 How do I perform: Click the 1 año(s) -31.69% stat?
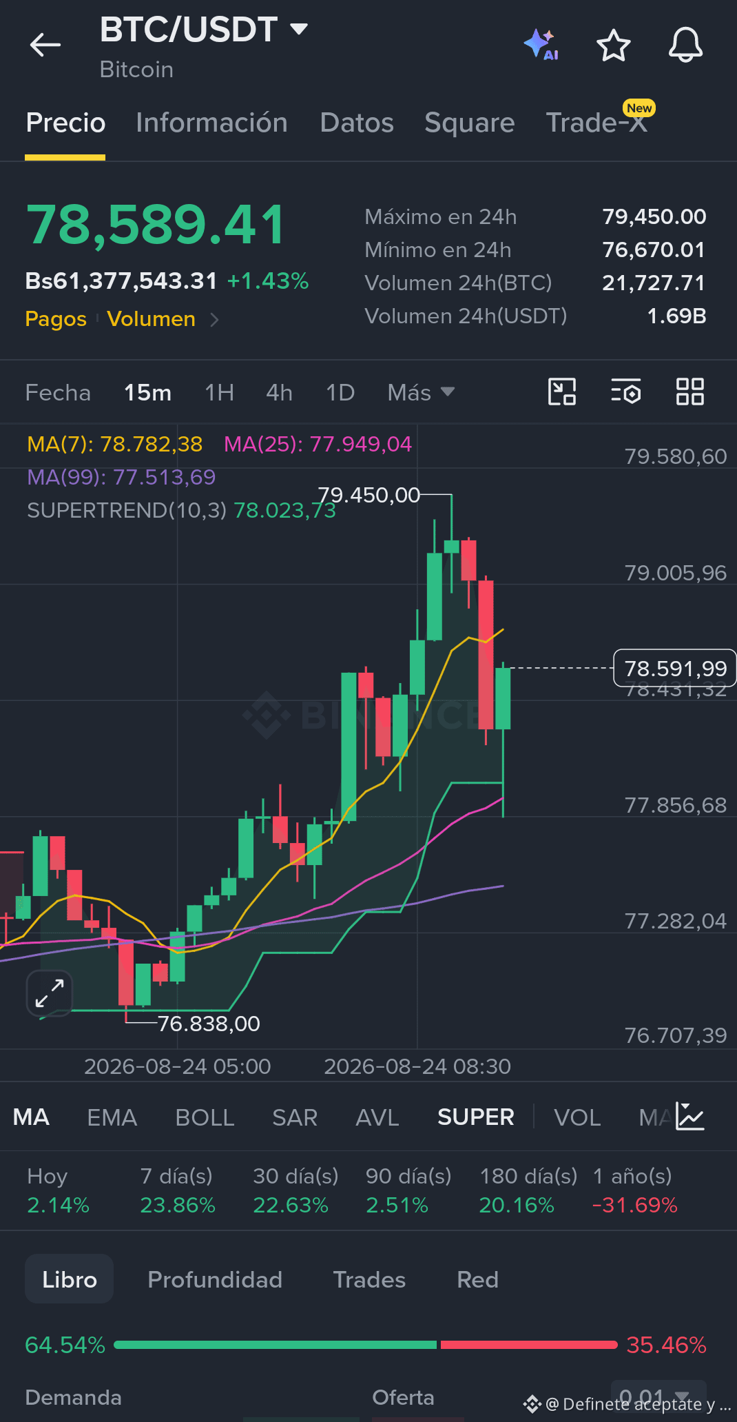[635, 1190]
